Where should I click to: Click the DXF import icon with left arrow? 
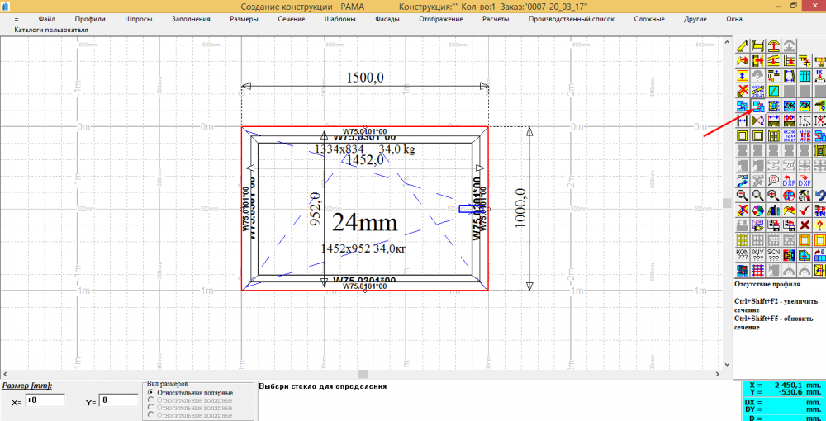[789, 180]
